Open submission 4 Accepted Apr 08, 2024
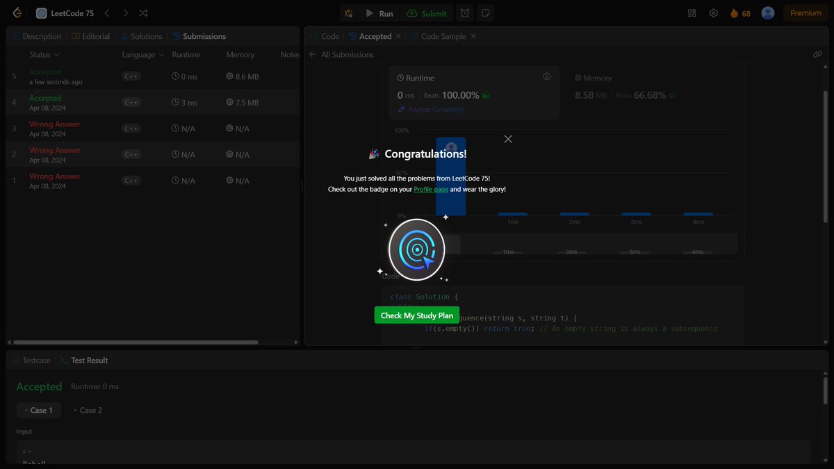 [x=153, y=102]
